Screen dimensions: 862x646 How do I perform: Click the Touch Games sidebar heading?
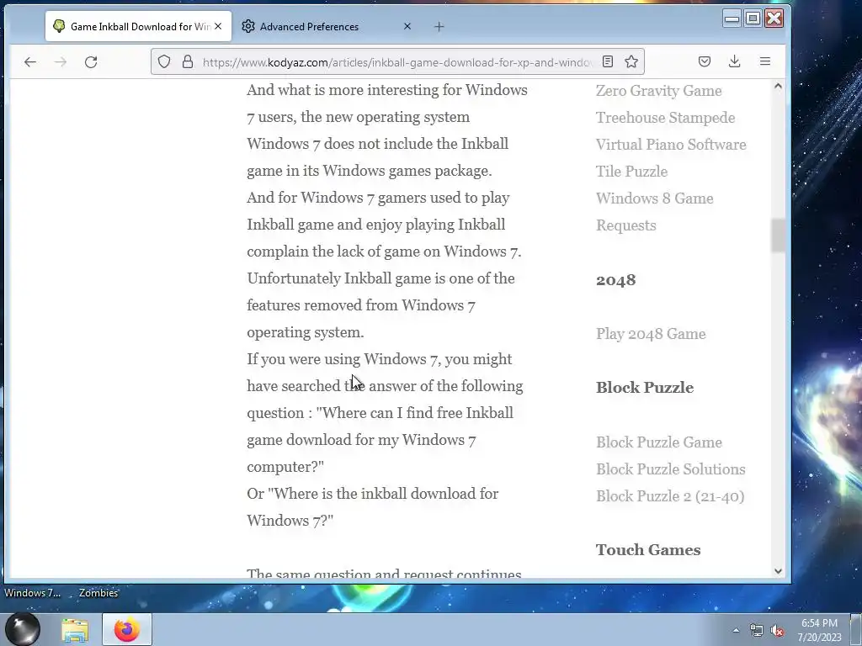648,550
